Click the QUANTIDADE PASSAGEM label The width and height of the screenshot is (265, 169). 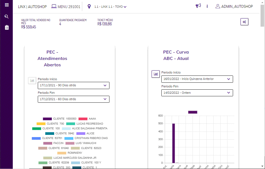pos(73,20)
